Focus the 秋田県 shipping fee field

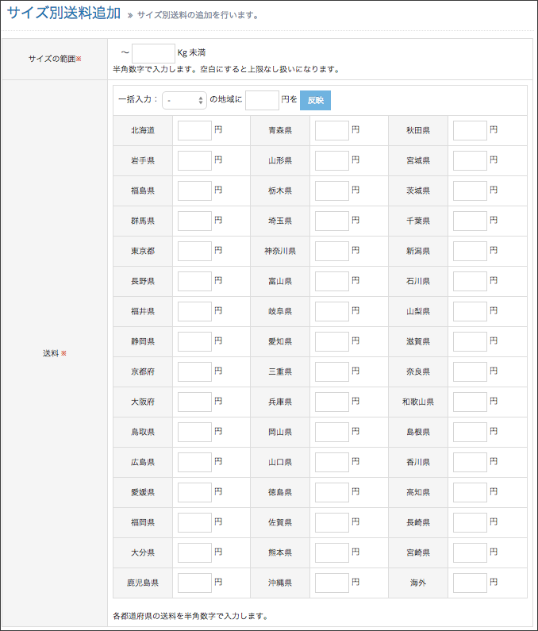(470, 130)
